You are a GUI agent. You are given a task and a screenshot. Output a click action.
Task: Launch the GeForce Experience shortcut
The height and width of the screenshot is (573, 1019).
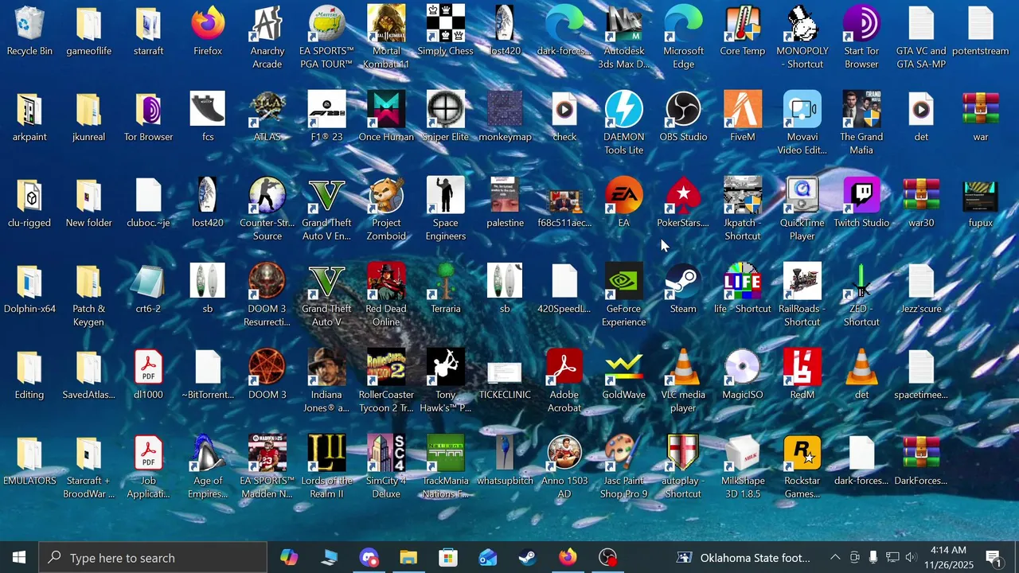point(624,296)
